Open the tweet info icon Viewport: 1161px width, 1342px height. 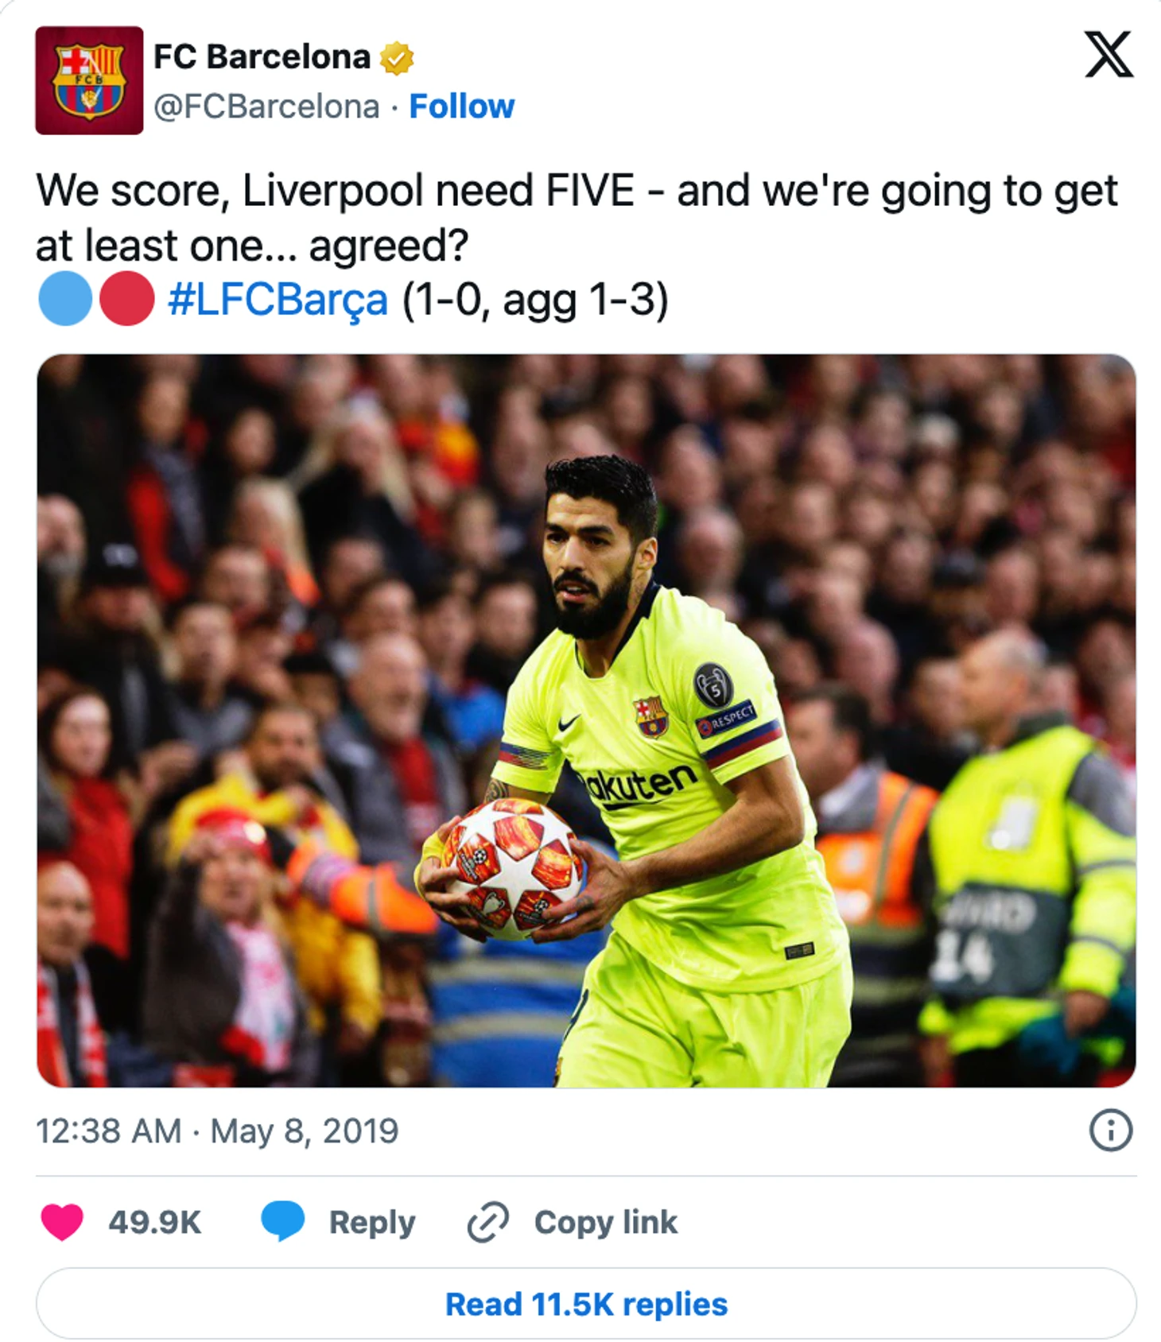tap(1110, 1130)
